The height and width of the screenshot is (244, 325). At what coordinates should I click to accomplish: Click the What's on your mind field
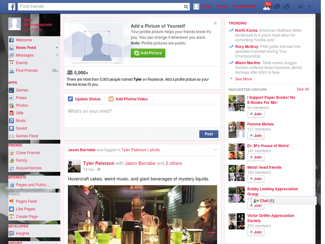point(143,116)
